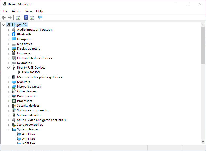
Task: Click the scrollbar down arrow
Action: pos(203,142)
